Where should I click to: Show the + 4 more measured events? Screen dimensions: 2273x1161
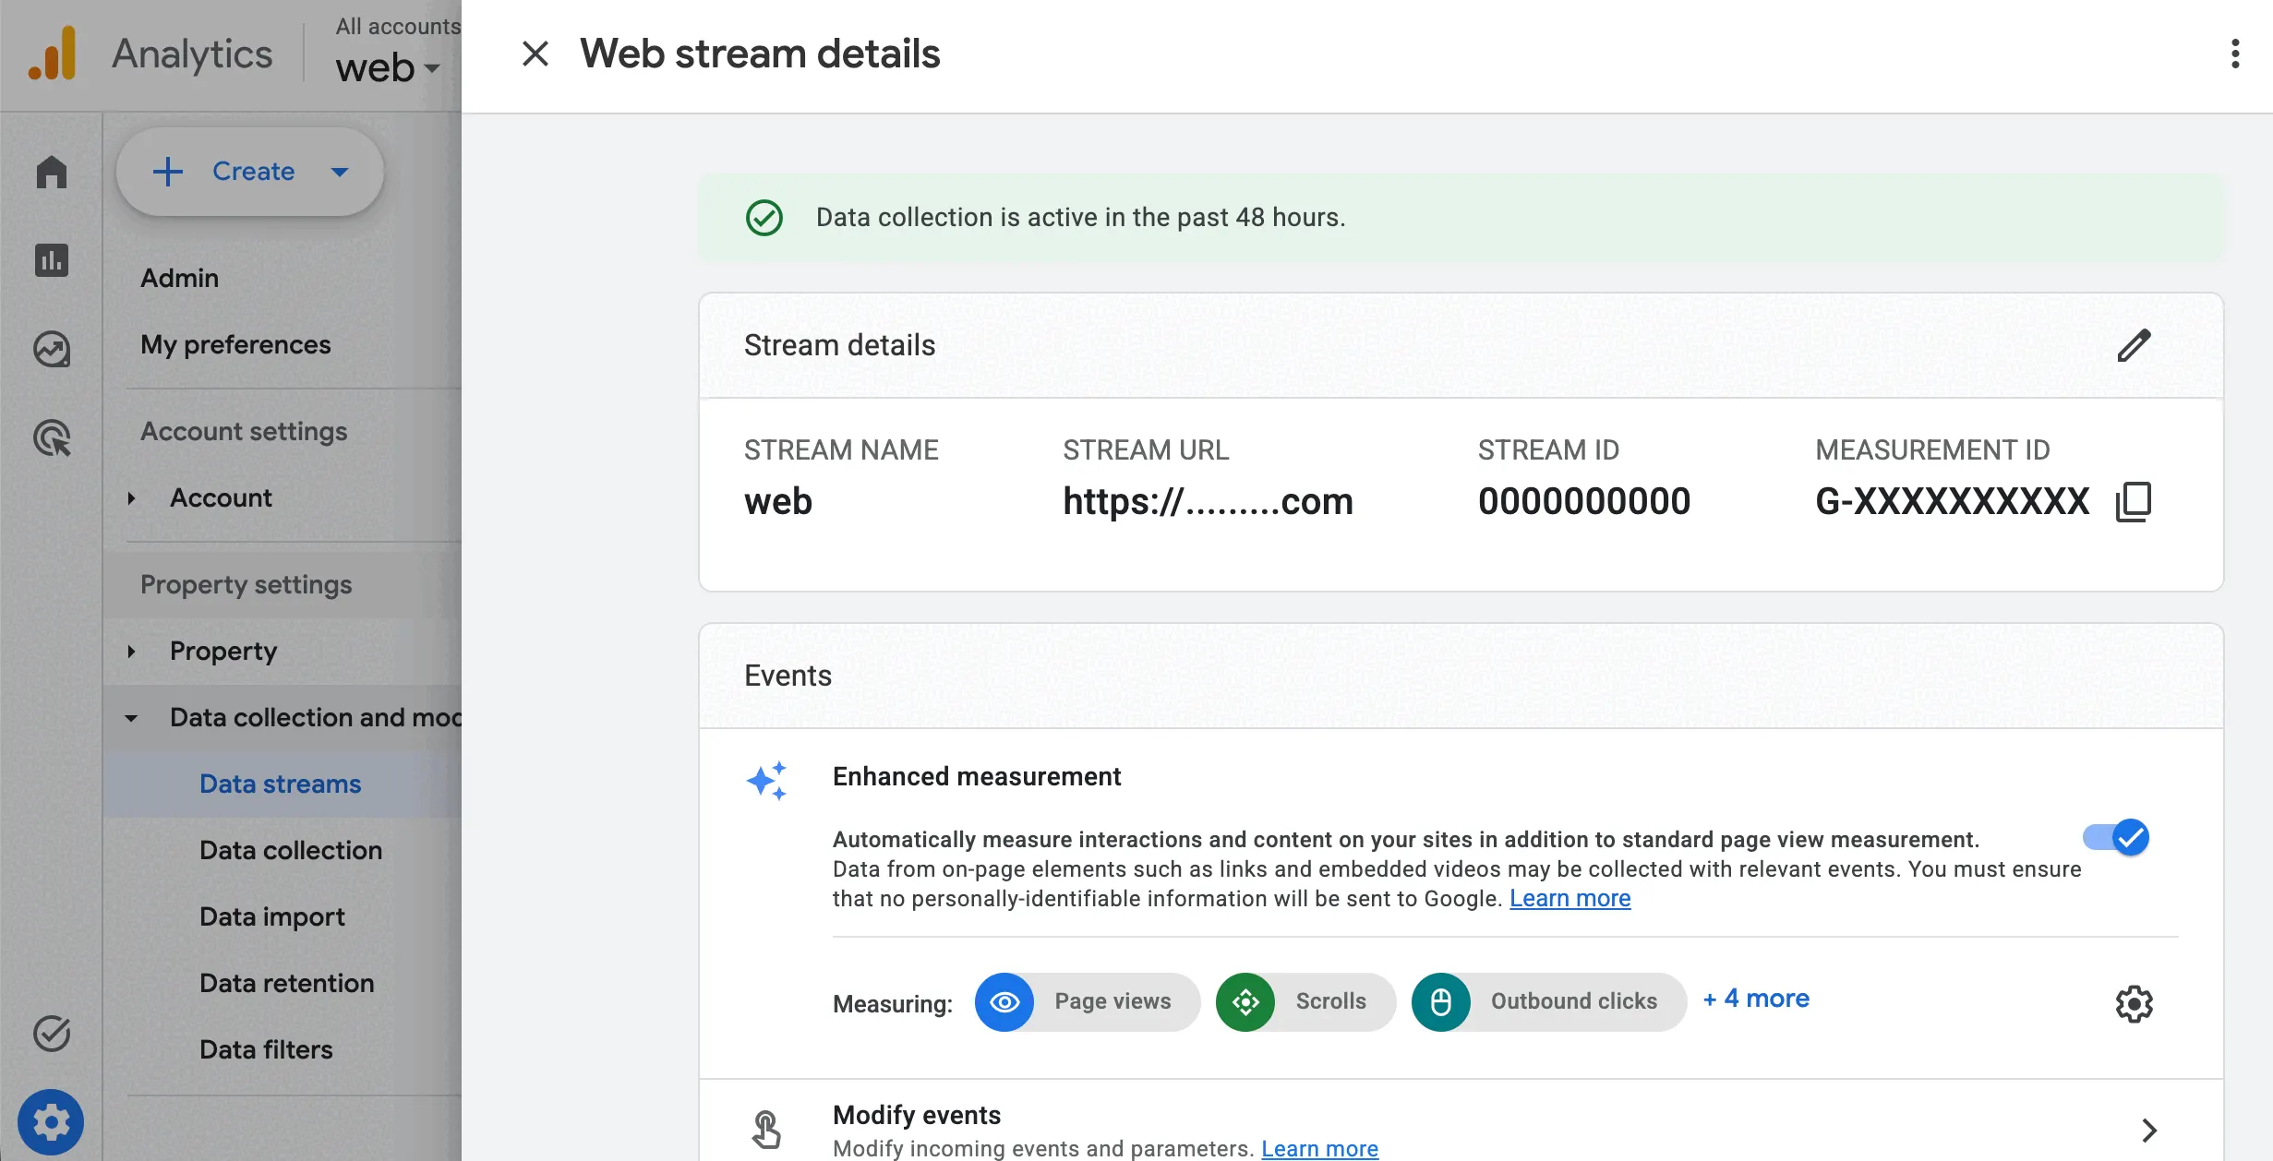pyautogui.click(x=1756, y=999)
